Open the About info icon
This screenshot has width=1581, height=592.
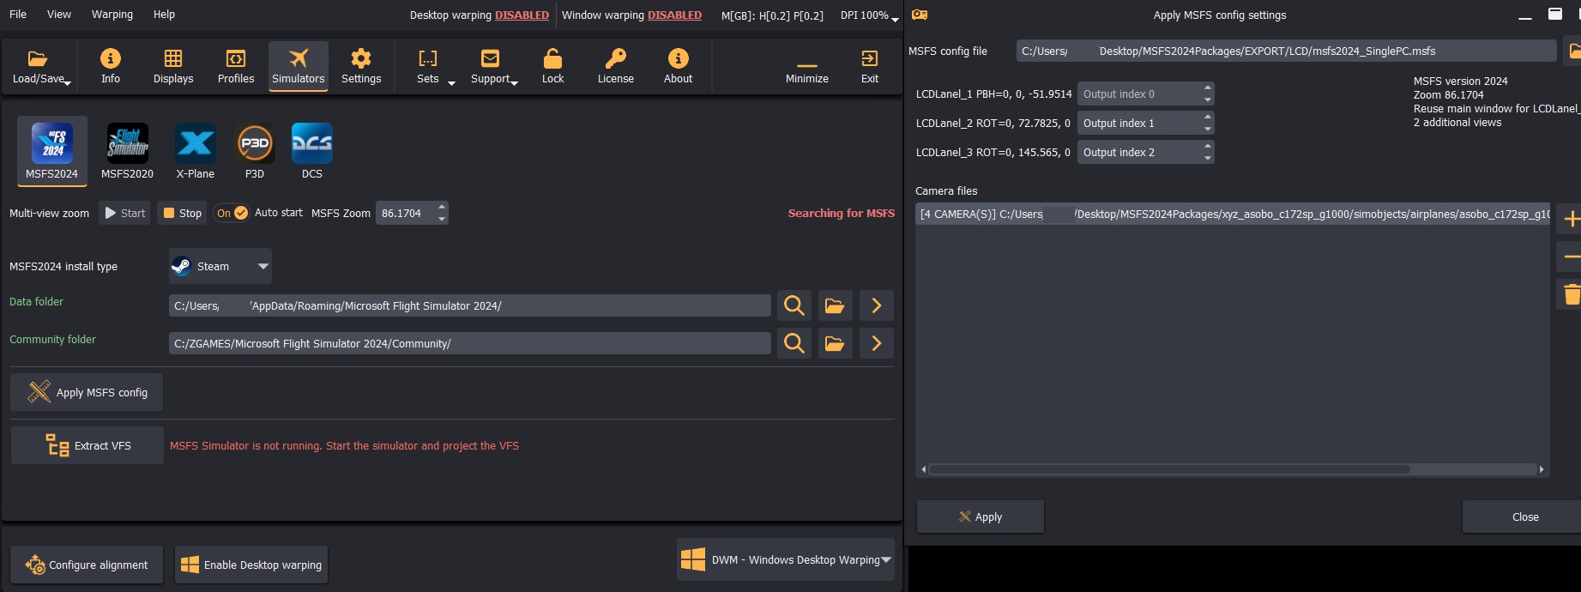click(679, 66)
